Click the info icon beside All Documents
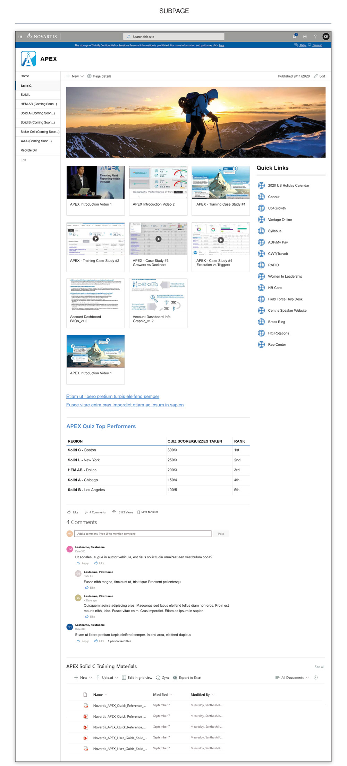 315,678
